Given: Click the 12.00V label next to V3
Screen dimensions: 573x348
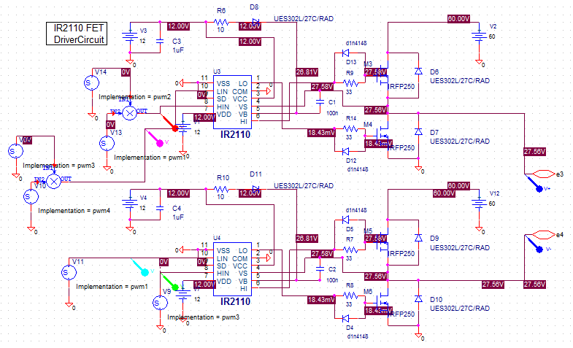Looking at the screenshot, I should 178,26.
